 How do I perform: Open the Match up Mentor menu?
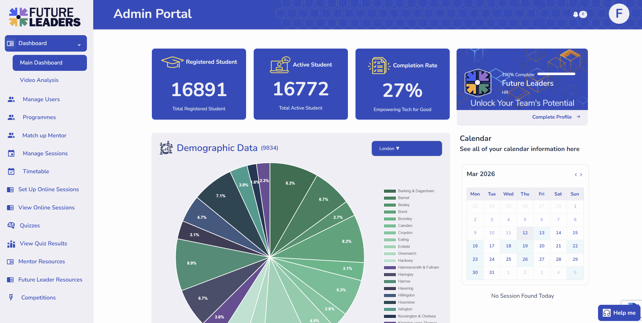click(x=44, y=136)
